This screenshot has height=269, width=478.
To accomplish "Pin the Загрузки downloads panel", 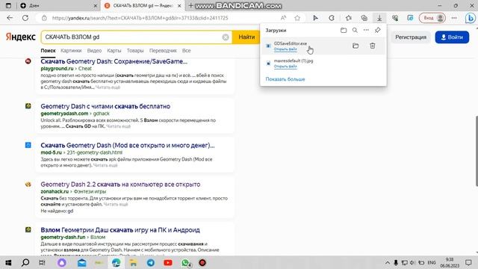I will click(378, 30).
